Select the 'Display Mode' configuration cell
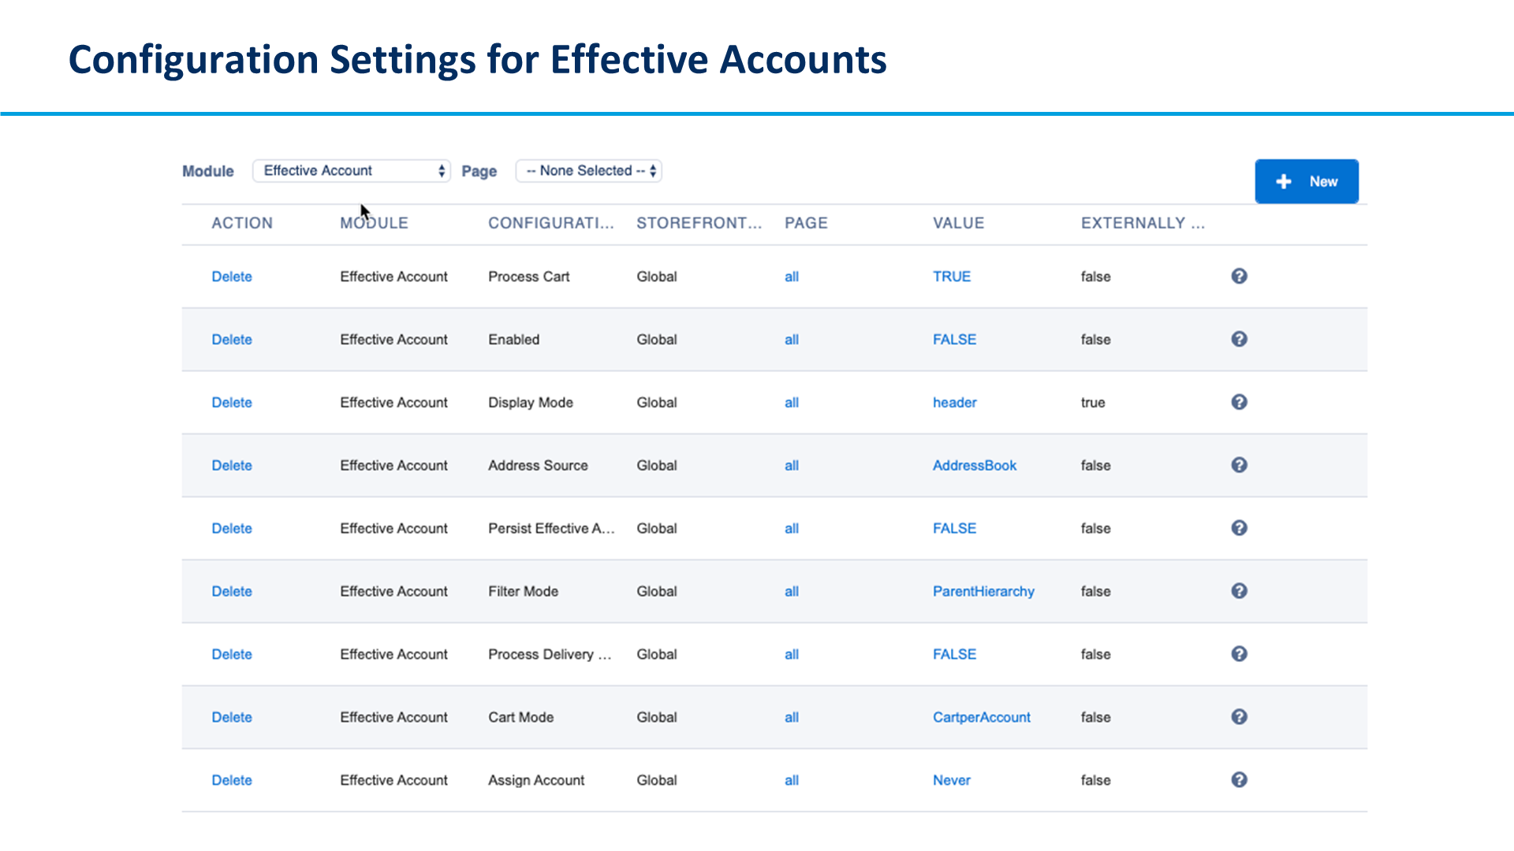 click(530, 403)
